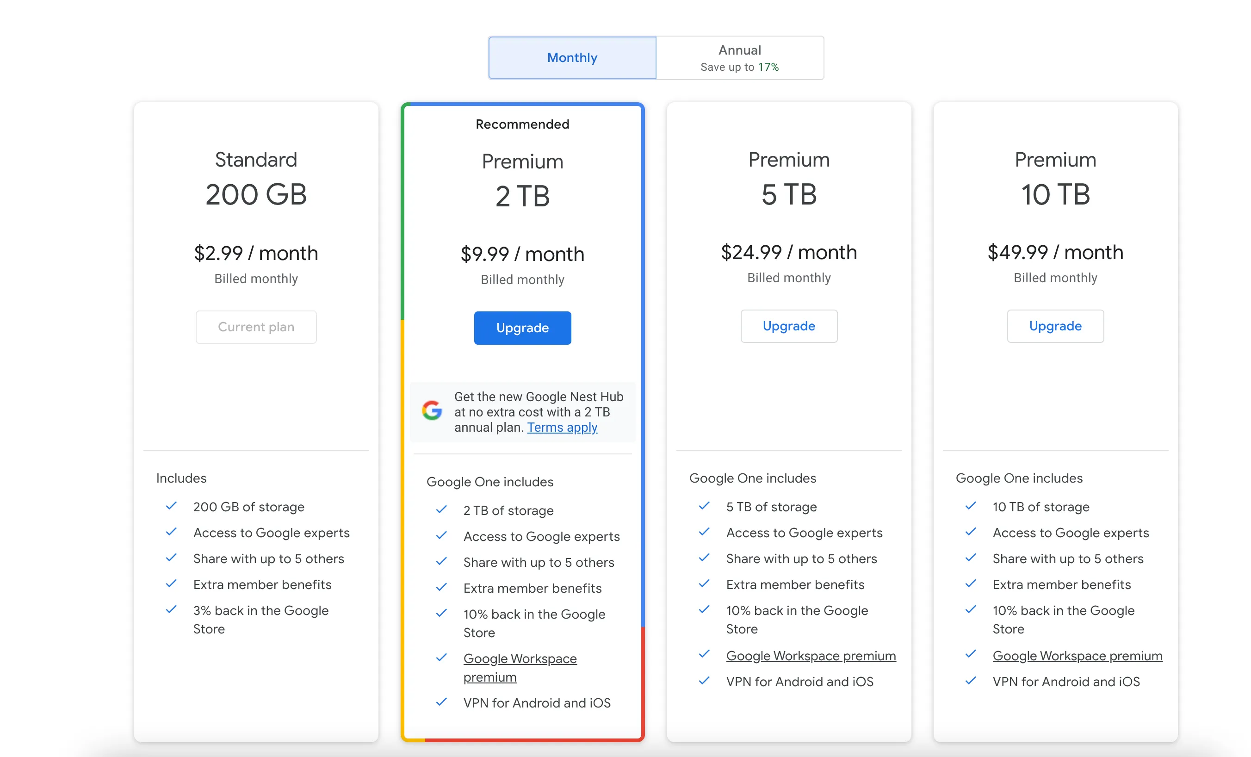
Task: Click checkmark beside 2 TB of storage
Action: pos(442,509)
